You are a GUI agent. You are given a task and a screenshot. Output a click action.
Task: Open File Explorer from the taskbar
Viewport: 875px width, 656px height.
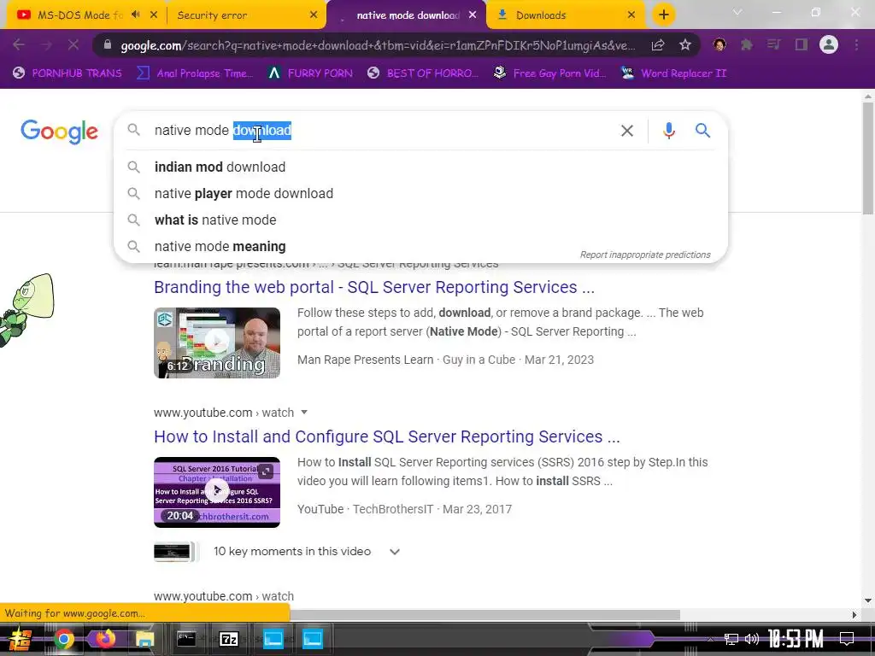tap(144, 639)
